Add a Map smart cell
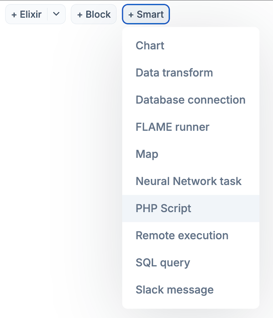Screen dimensions: 273x318 [147, 154]
